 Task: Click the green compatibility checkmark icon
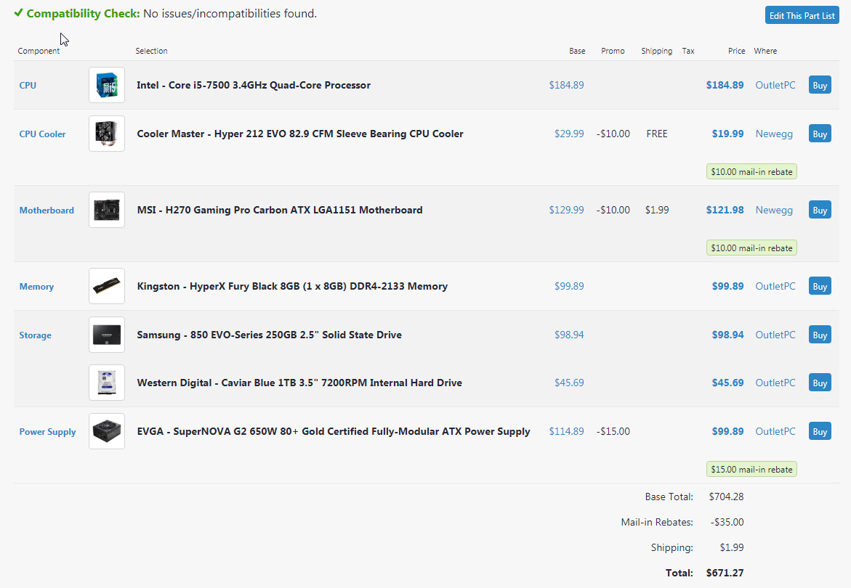pos(18,12)
